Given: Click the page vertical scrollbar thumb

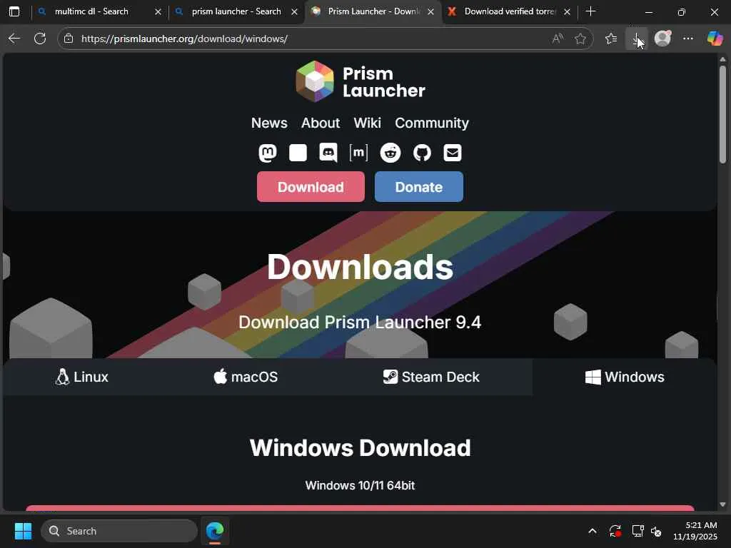Looking at the screenshot, I should (x=722, y=115).
